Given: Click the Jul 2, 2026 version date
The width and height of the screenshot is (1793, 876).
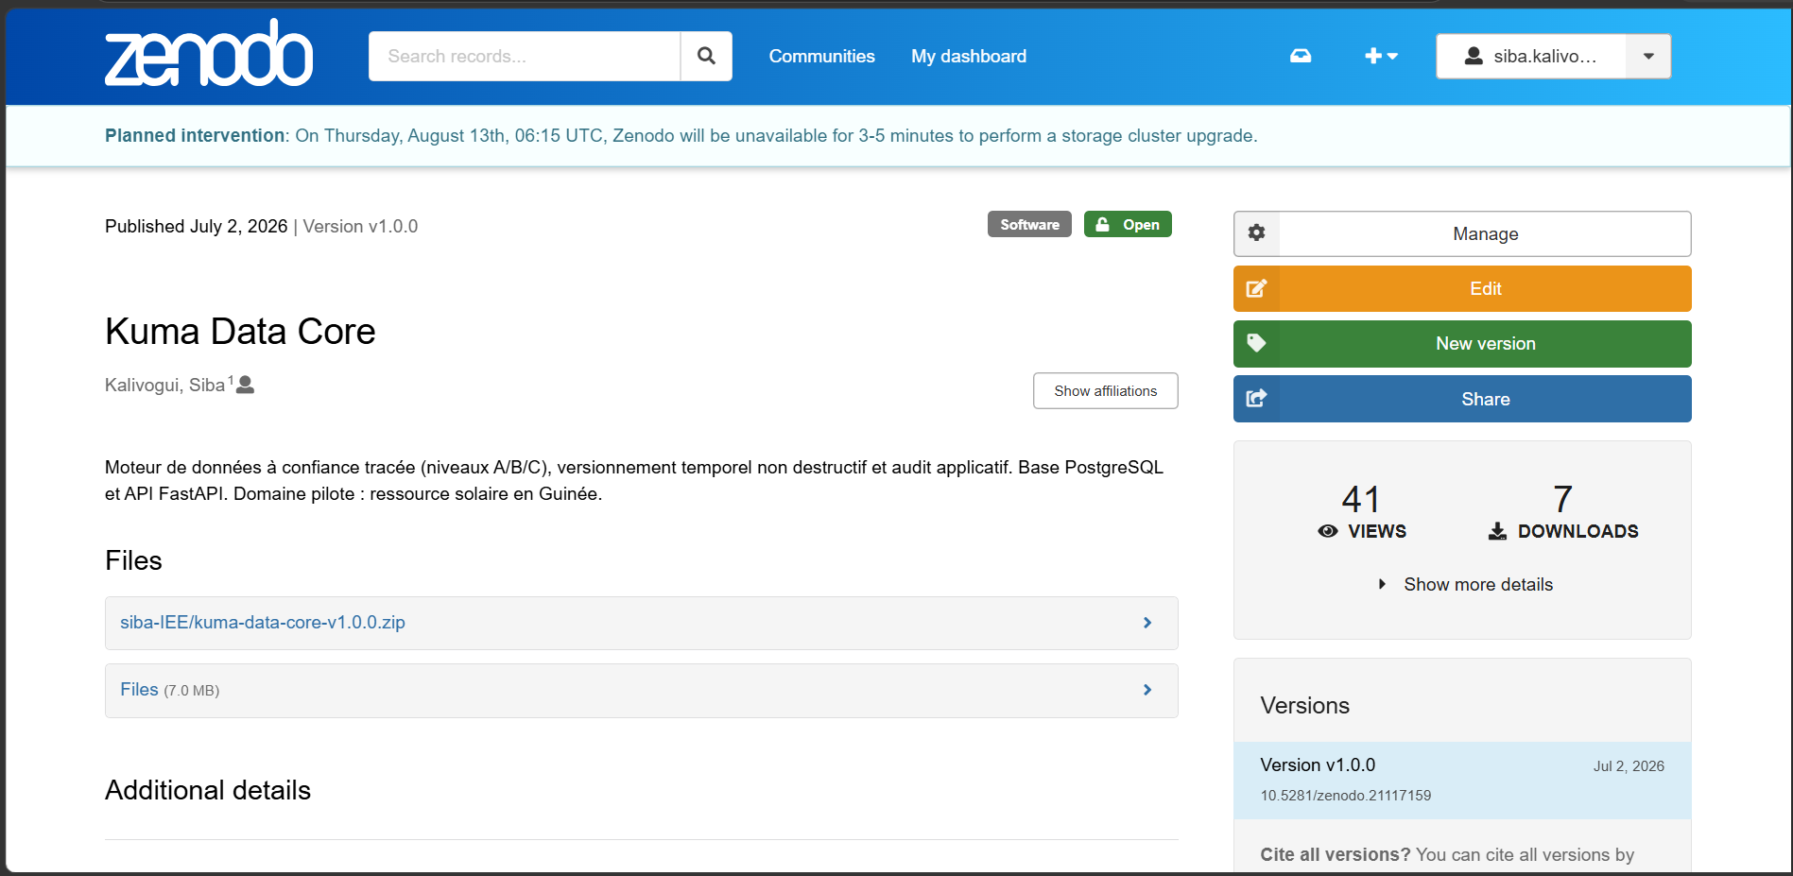Looking at the screenshot, I should click(x=1629, y=766).
